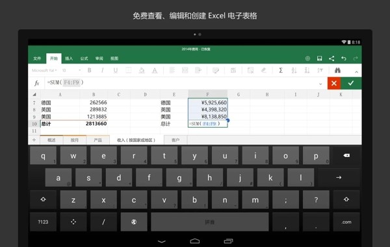Open the font size 10 dropdown
Image resolution: width=390 pixels, height=247 pixels.
pos(71,71)
